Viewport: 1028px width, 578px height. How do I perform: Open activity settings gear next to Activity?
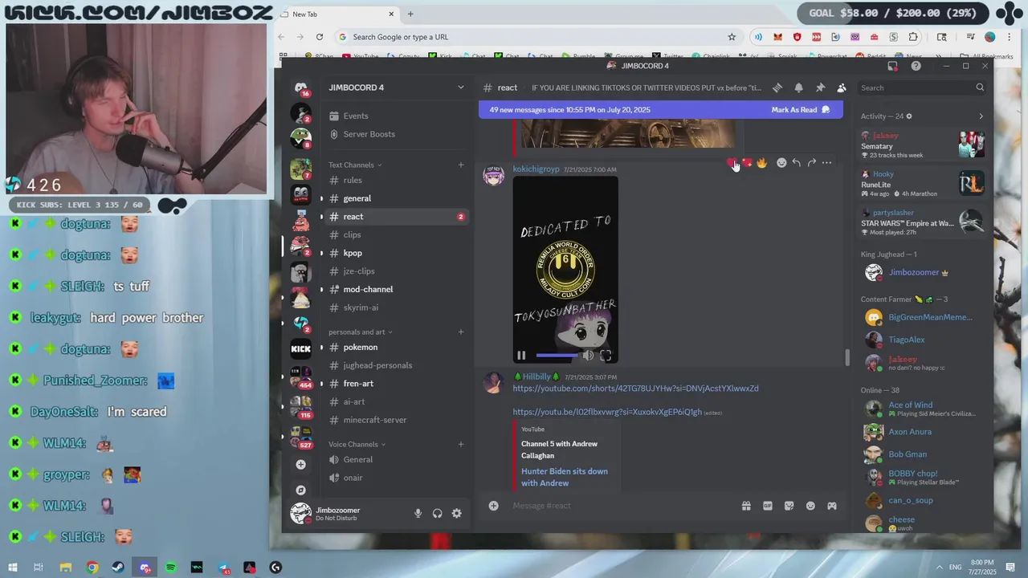coord(909,116)
